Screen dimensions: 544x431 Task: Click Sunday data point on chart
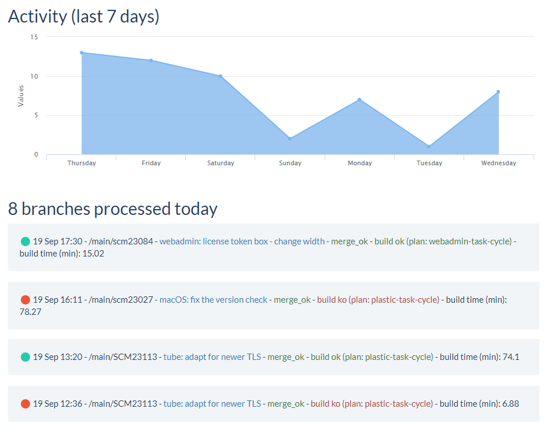[x=290, y=139]
